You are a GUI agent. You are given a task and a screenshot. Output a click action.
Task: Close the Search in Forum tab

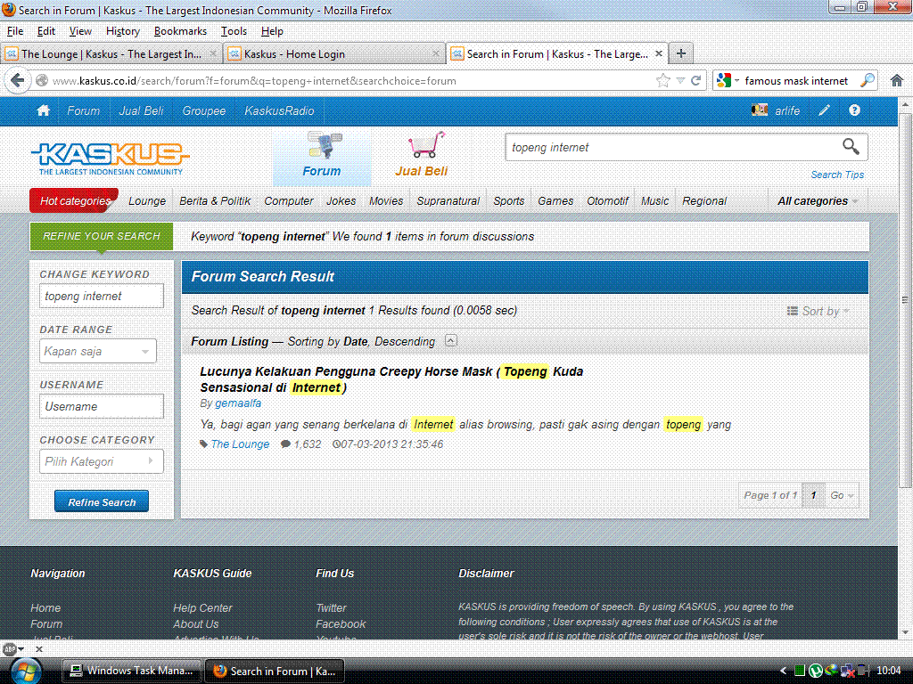click(x=659, y=53)
